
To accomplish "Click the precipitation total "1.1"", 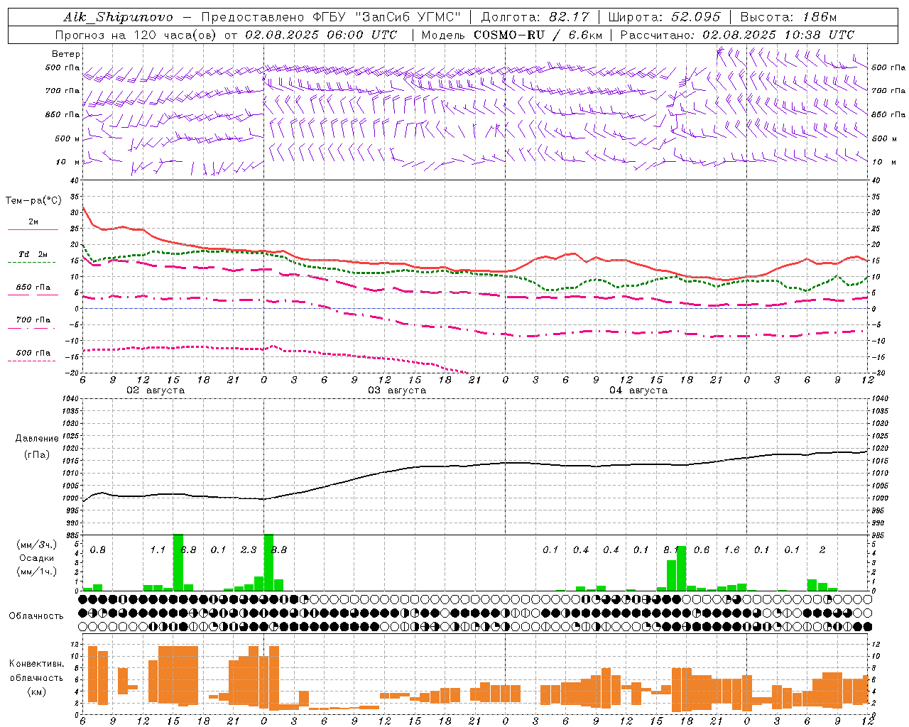I will [x=158, y=550].
